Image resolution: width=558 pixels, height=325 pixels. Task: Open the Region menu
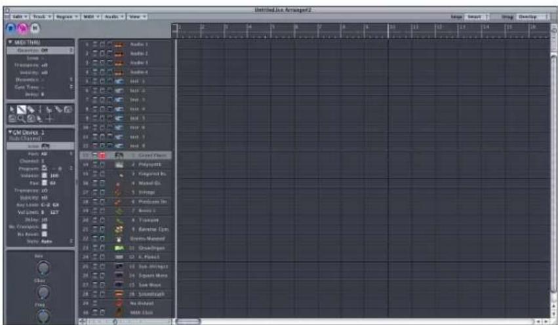[x=67, y=17]
